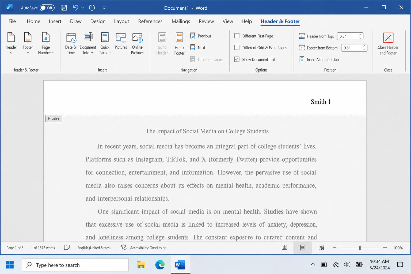Open the Layout tab
This screenshot has height=274, width=411.
[x=121, y=21]
